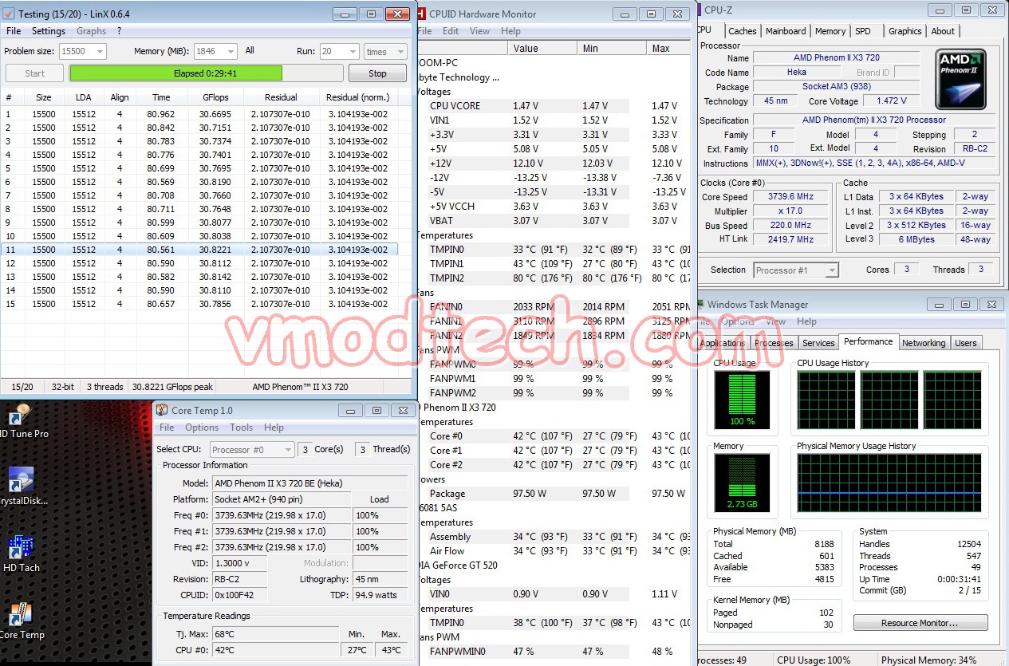Select the TMPIN2 80 °C row in Hardware Monitor
The width and height of the screenshot is (1009, 666).
554,278
